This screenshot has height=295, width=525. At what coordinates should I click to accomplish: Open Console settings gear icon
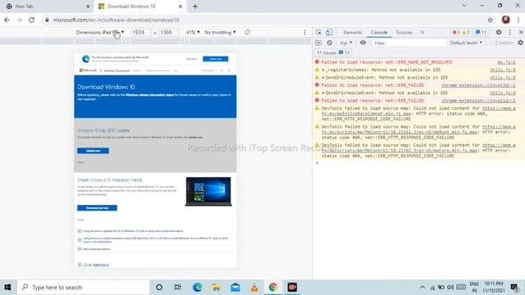[520, 43]
